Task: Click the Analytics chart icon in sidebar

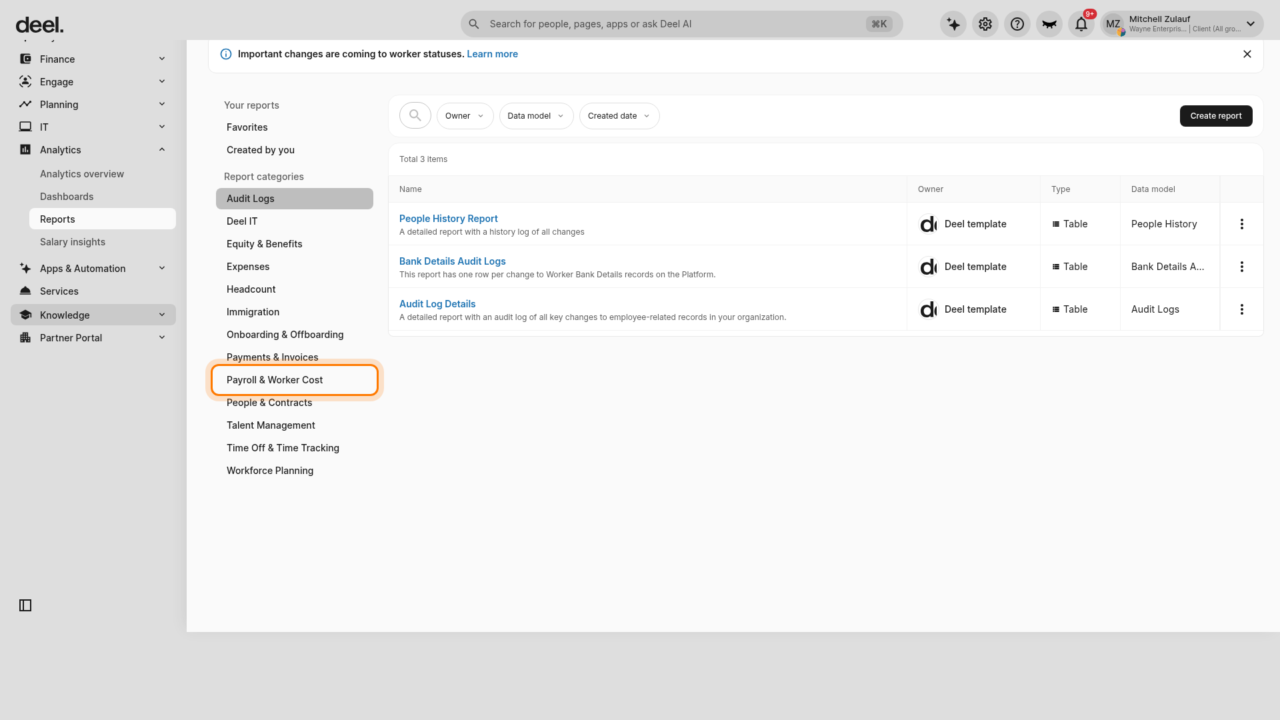Action: tap(25, 149)
